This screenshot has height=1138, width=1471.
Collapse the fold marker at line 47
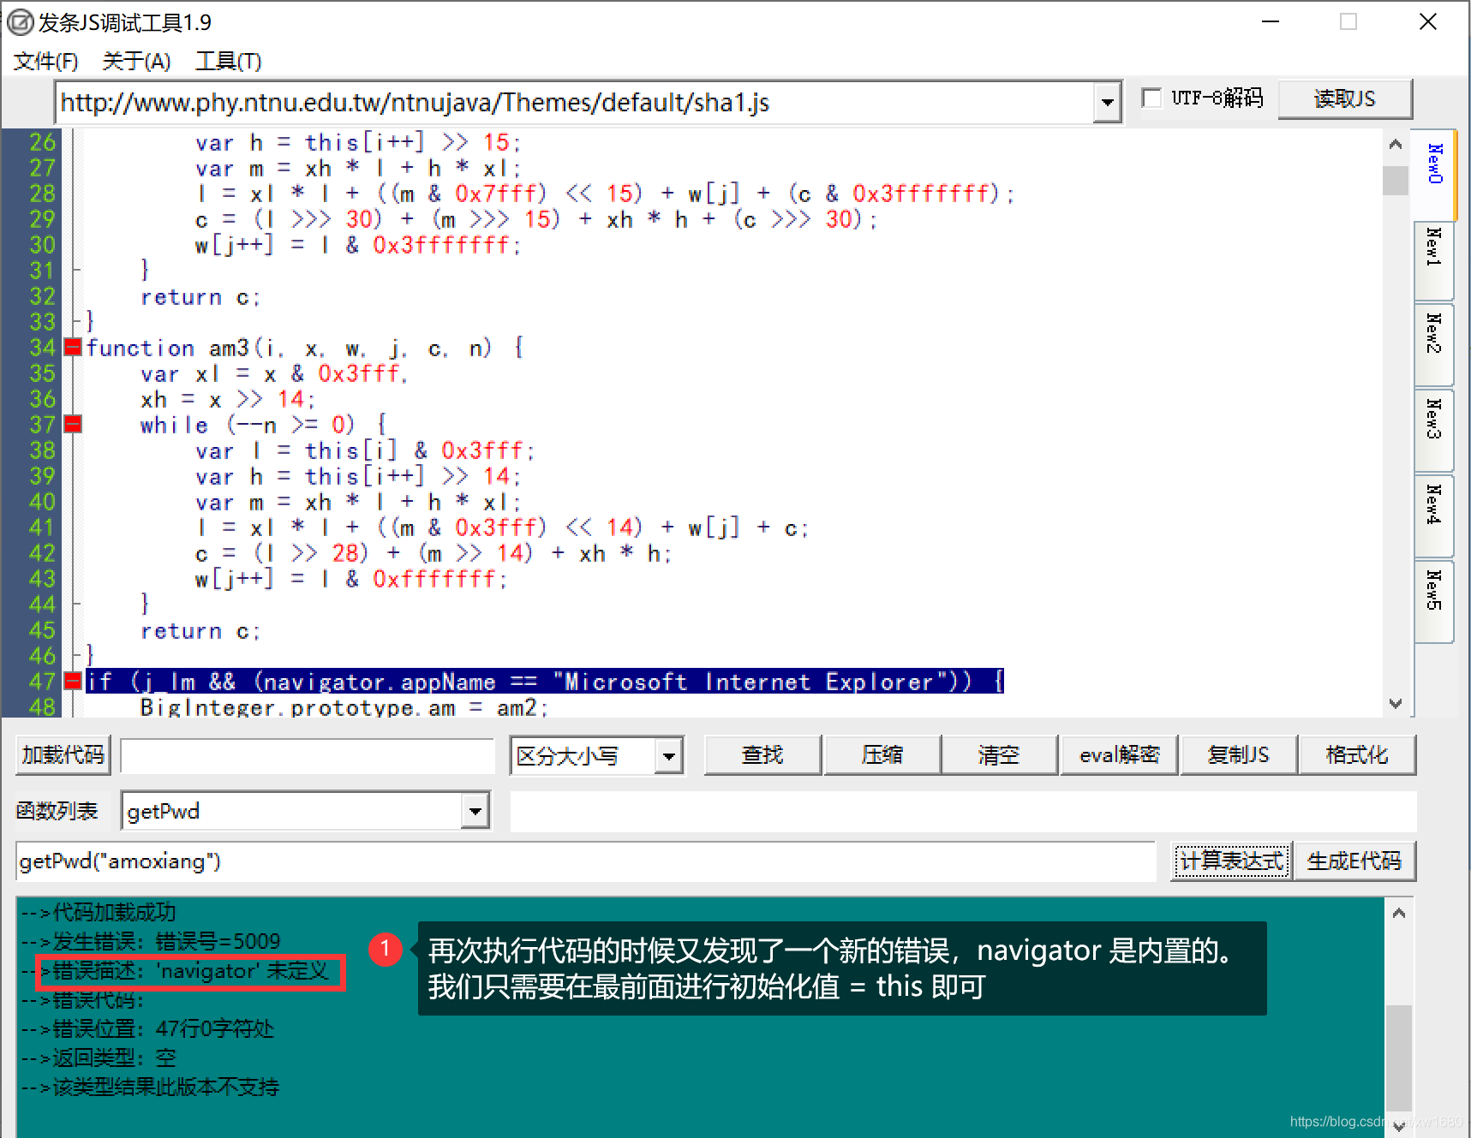73,681
